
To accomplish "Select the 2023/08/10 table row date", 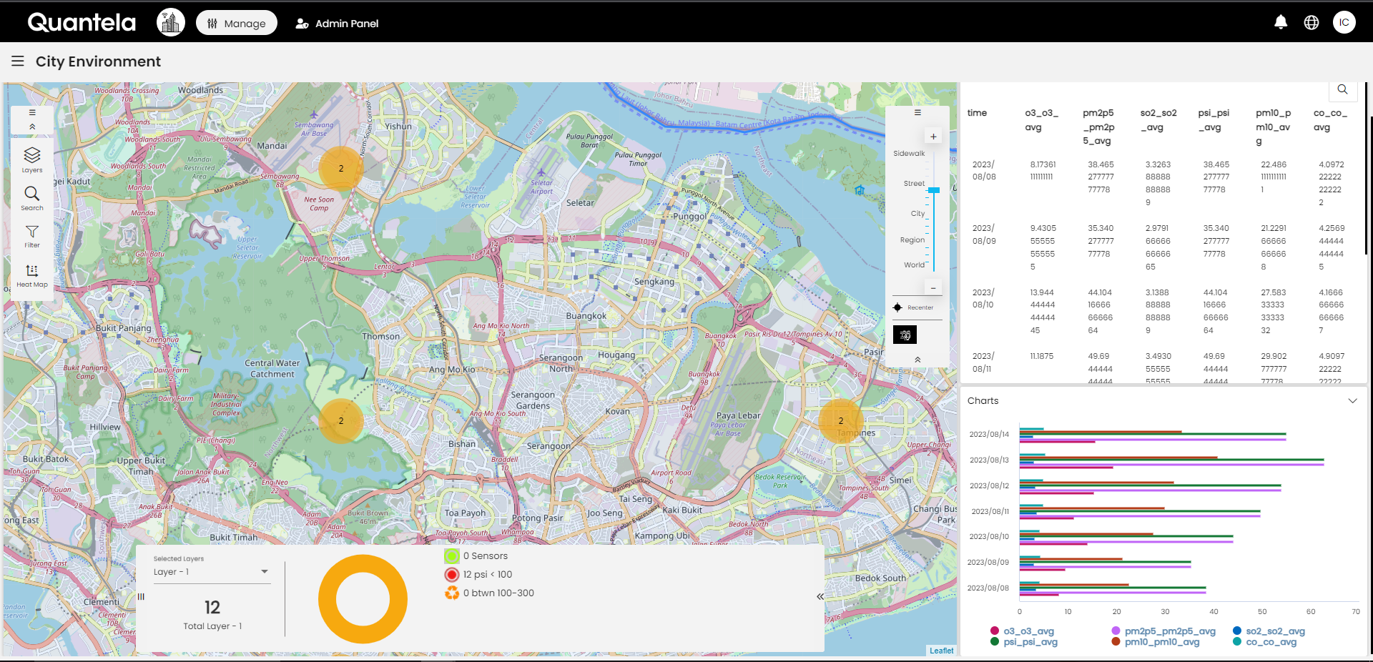I will (984, 299).
